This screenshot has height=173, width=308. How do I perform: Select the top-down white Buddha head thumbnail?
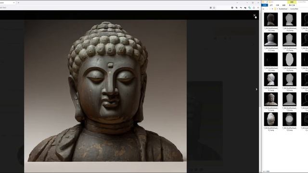(x=271, y=119)
